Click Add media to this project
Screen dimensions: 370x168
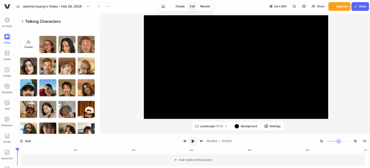click(193, 160)
